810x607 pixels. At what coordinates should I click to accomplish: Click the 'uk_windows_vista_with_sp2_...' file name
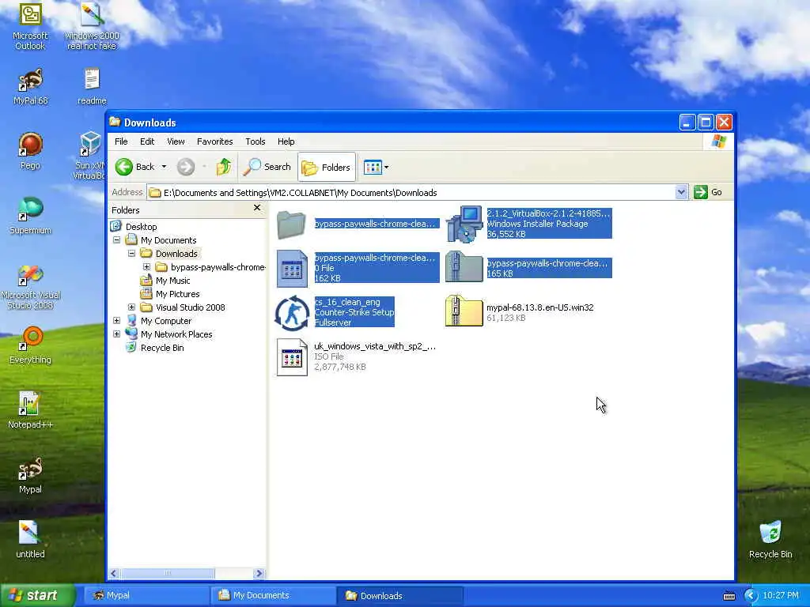pyautogui.click(x=375, y=346)
